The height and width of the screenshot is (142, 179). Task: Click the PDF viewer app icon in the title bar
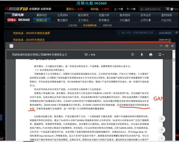(x=11, y=46)
